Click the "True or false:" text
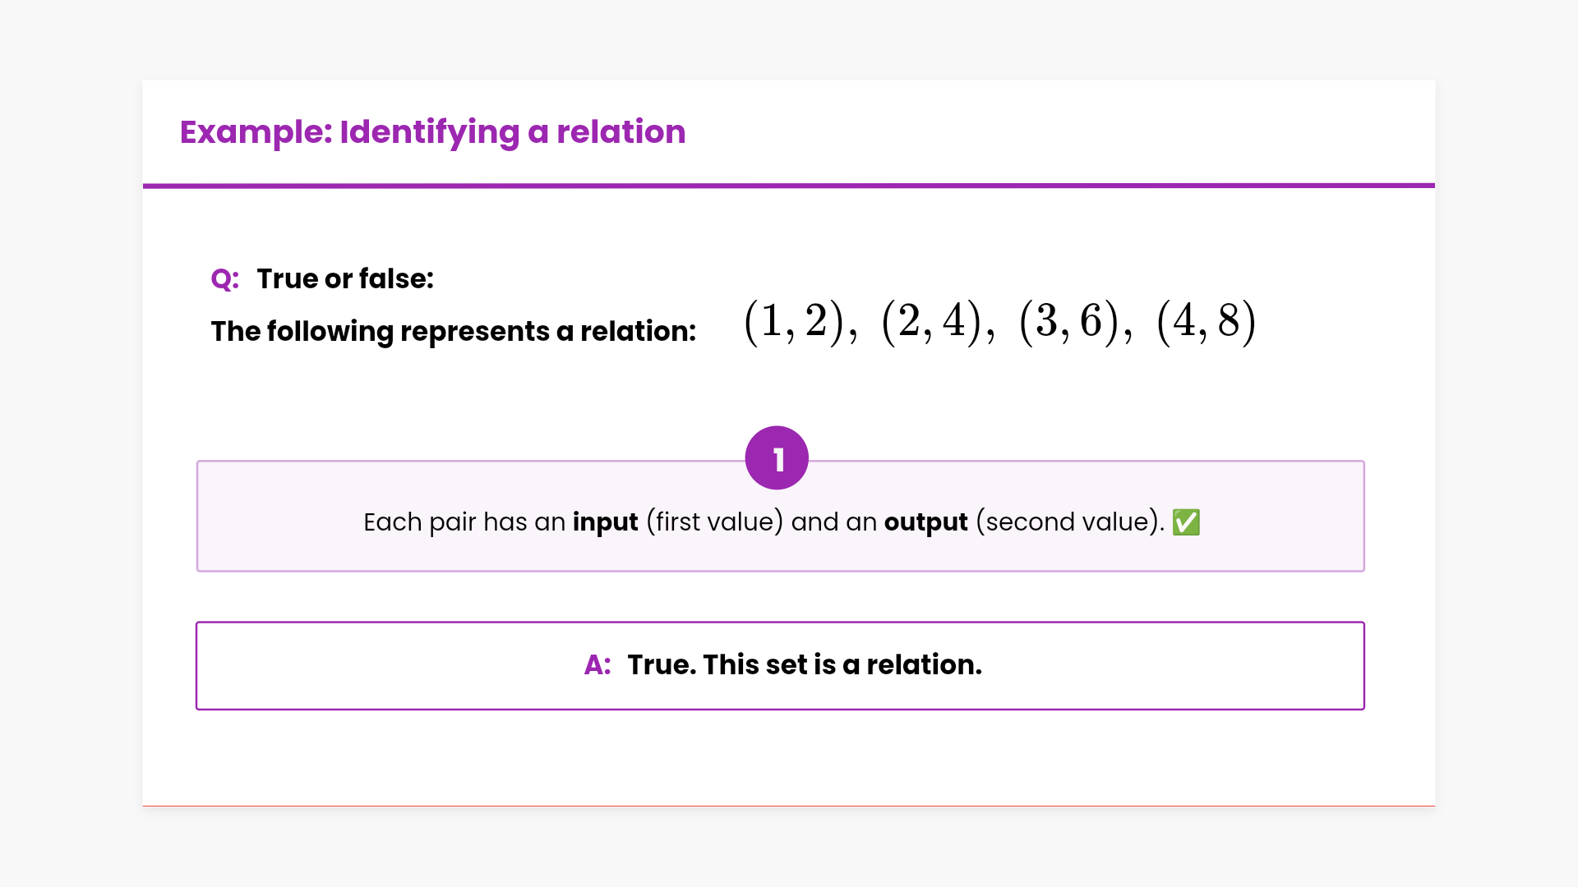Screen dimensions: 1578x887 tap(345, 279)
